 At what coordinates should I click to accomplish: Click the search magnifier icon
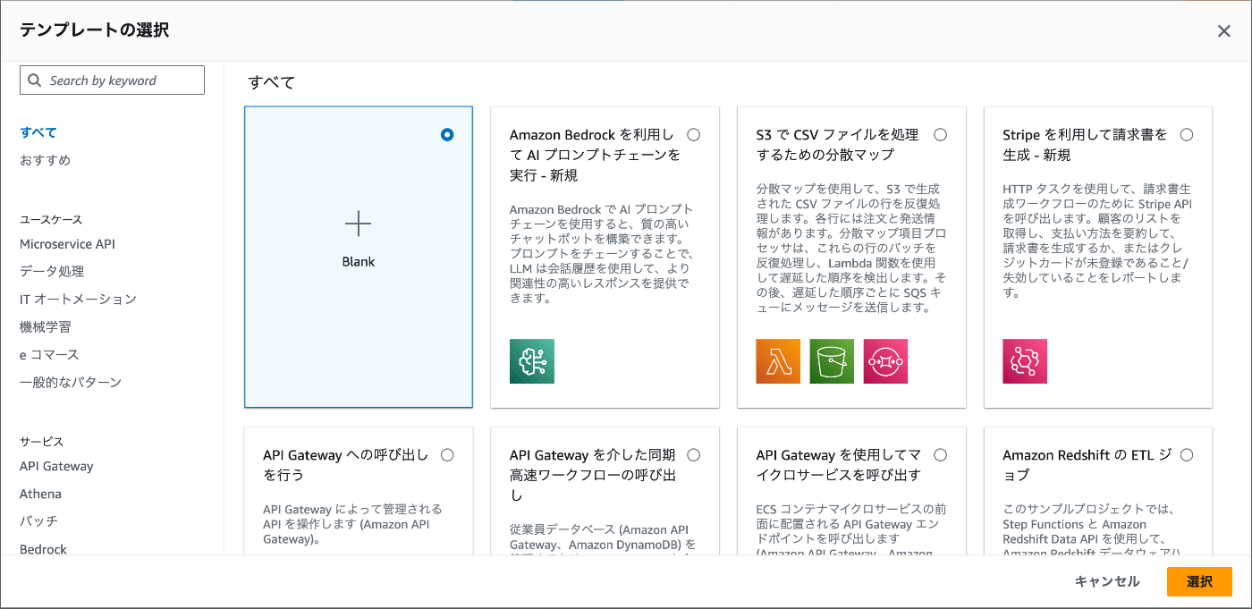35,80
